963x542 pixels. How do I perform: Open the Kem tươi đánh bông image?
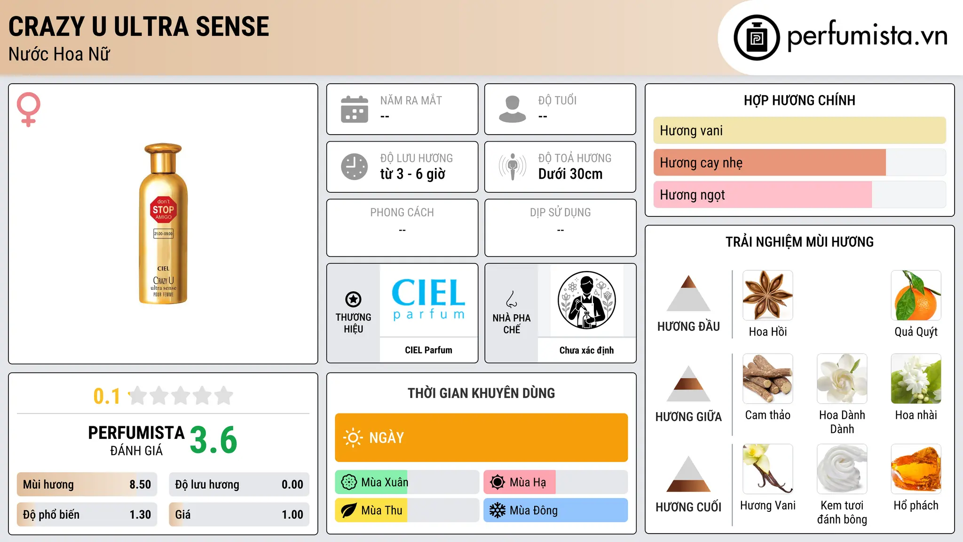coord(842,469)
